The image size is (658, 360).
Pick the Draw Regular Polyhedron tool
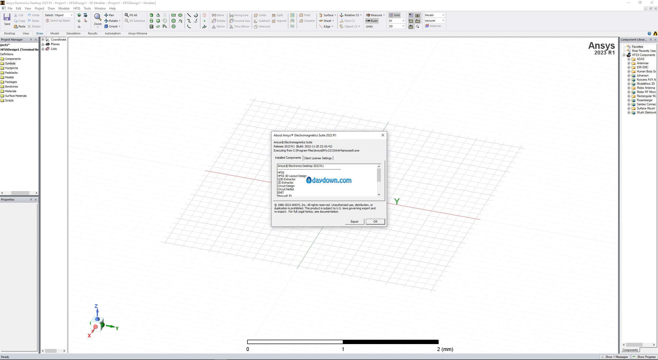pos(151,26)
